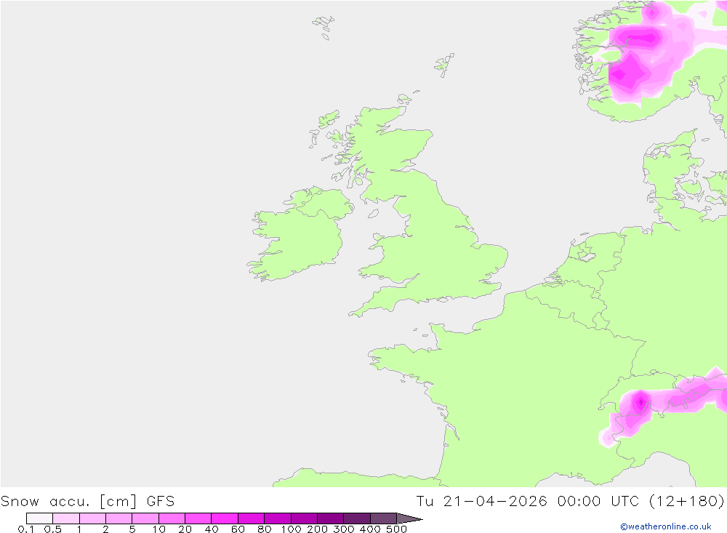727x533 pixels.
Task: Click the 200–300 cm legend swatch
Action: click(331, 518)
